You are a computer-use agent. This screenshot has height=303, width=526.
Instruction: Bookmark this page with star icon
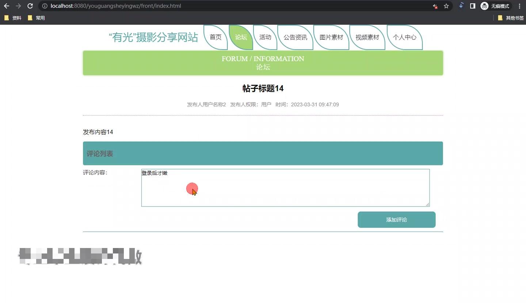tap(446, 6)
